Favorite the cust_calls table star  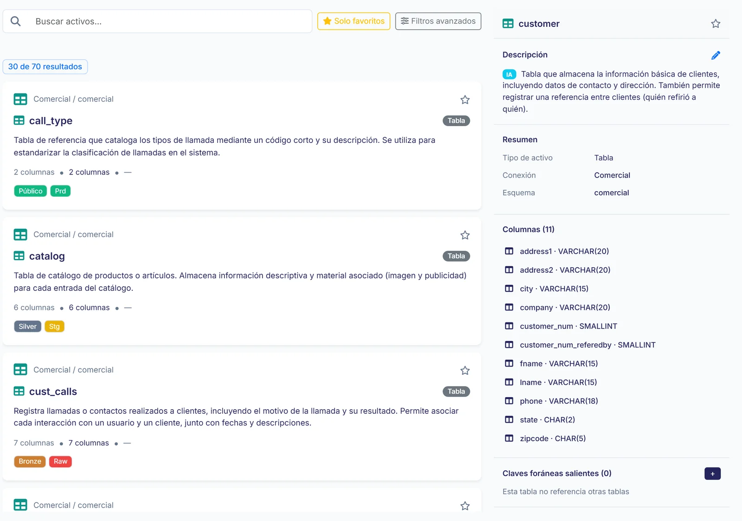coord(465,371)
